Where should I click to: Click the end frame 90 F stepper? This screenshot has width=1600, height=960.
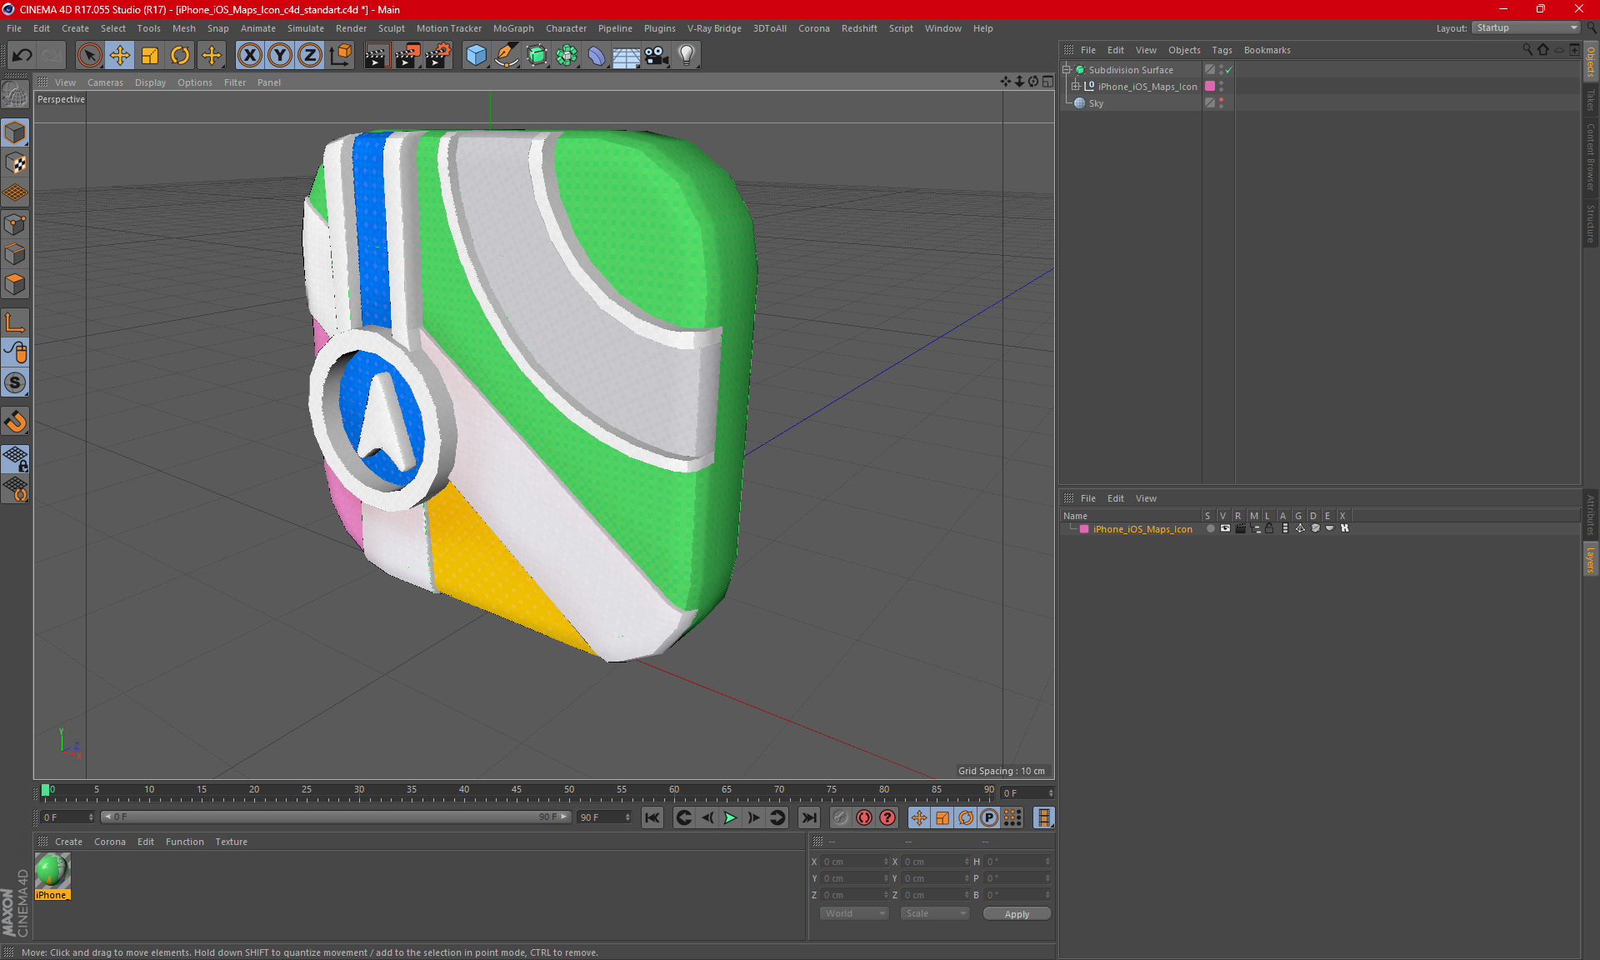[628, 817]
